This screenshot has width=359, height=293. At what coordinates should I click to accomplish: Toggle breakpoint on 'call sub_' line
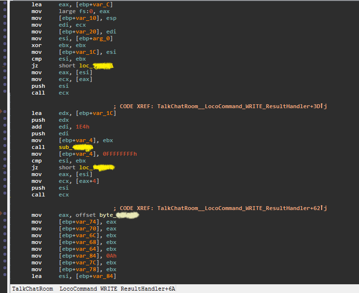tap(5, 147)
